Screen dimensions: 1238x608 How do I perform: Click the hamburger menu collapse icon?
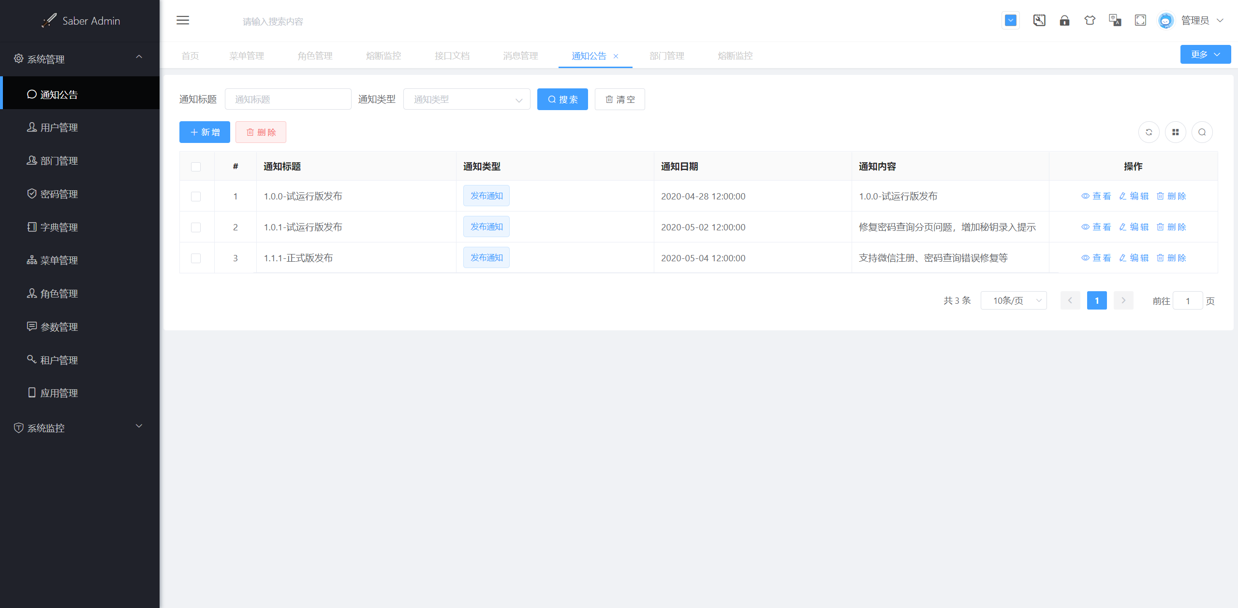point(183,20)
